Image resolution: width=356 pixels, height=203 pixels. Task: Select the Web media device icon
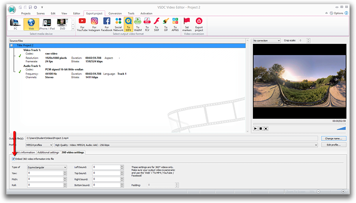coord(31,24)
